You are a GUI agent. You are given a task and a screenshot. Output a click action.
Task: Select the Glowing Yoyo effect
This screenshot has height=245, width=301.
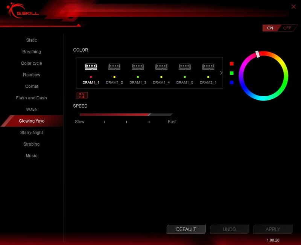[32, 121]
